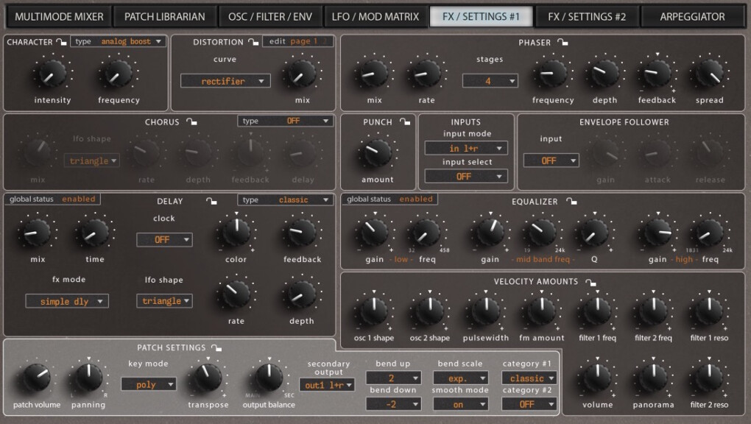
Task: Open the Phaser stages dropdown
Action: click(490, 81)
